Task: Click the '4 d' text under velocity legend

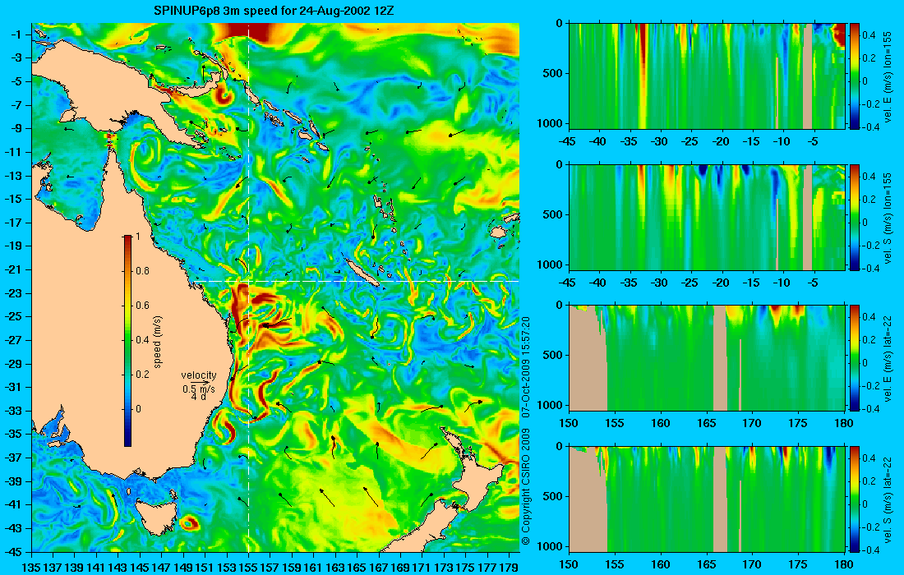Action: coord(198,397)
